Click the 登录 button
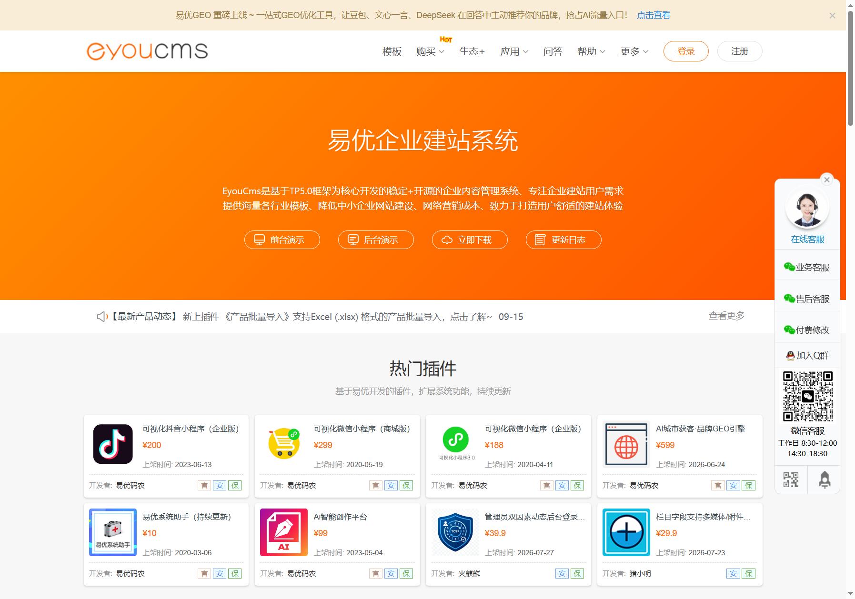This screenshot has height=599, width=855. [686, 51]
